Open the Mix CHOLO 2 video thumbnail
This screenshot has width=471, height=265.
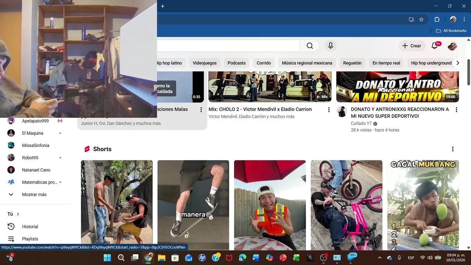[270, 86]
